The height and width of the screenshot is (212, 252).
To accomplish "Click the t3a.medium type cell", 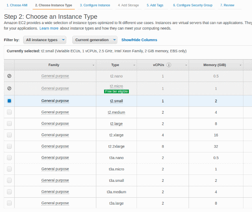I will coord(117,192).
